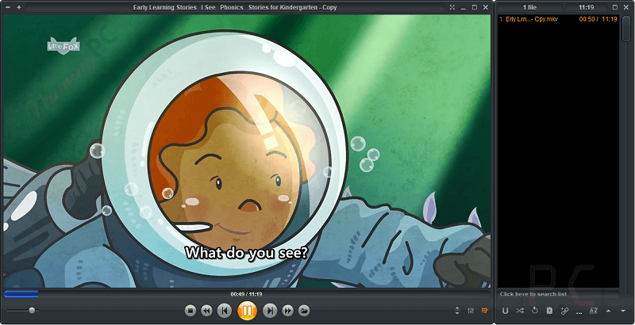Click the video title text in title bar

[x=235, y=7]
